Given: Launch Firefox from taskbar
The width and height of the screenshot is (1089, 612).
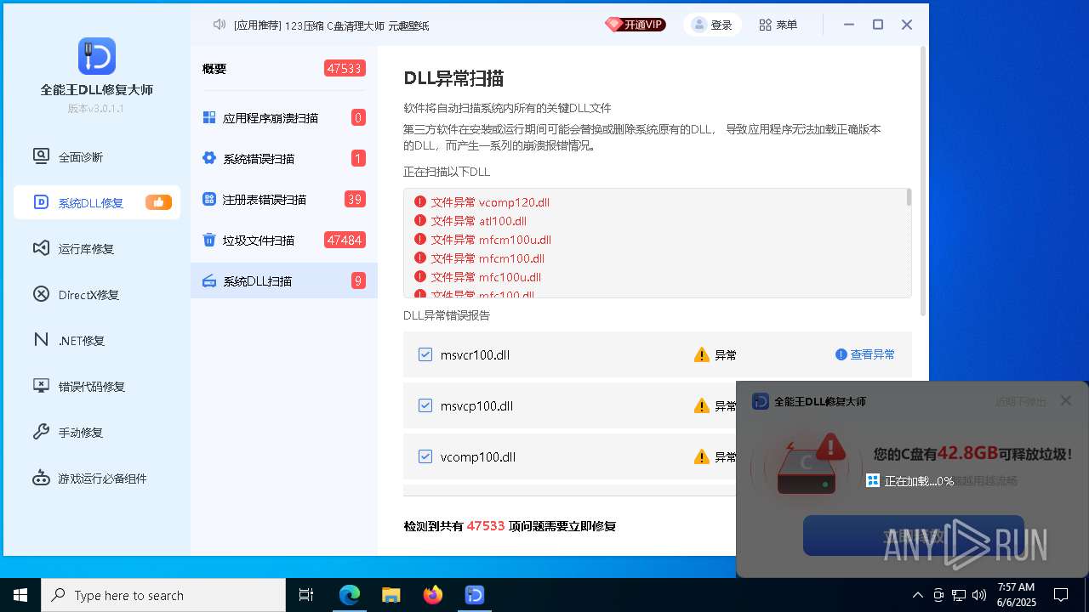Looking at the screenshot, I should 433,595.
